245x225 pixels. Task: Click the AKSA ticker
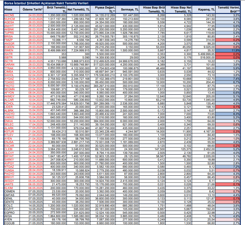click(x=8, y=216)
